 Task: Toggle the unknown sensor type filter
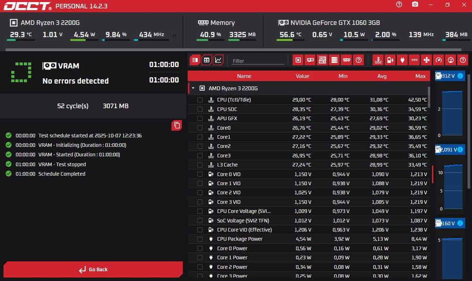tap(463, 60)
